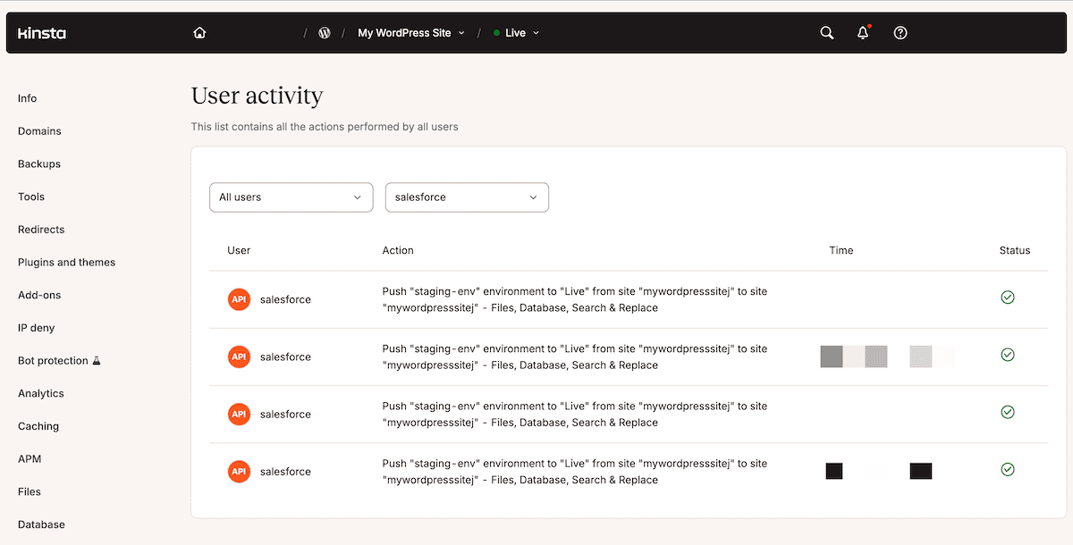Open Domains in the sidebar
The width and height of the screenshot is (1073, 545).
tap(39, 131)
